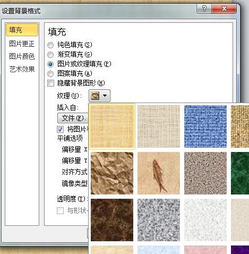Close the 设置背景格式 dialog
This screenshot has width=249, height=254.
[224, 9]
